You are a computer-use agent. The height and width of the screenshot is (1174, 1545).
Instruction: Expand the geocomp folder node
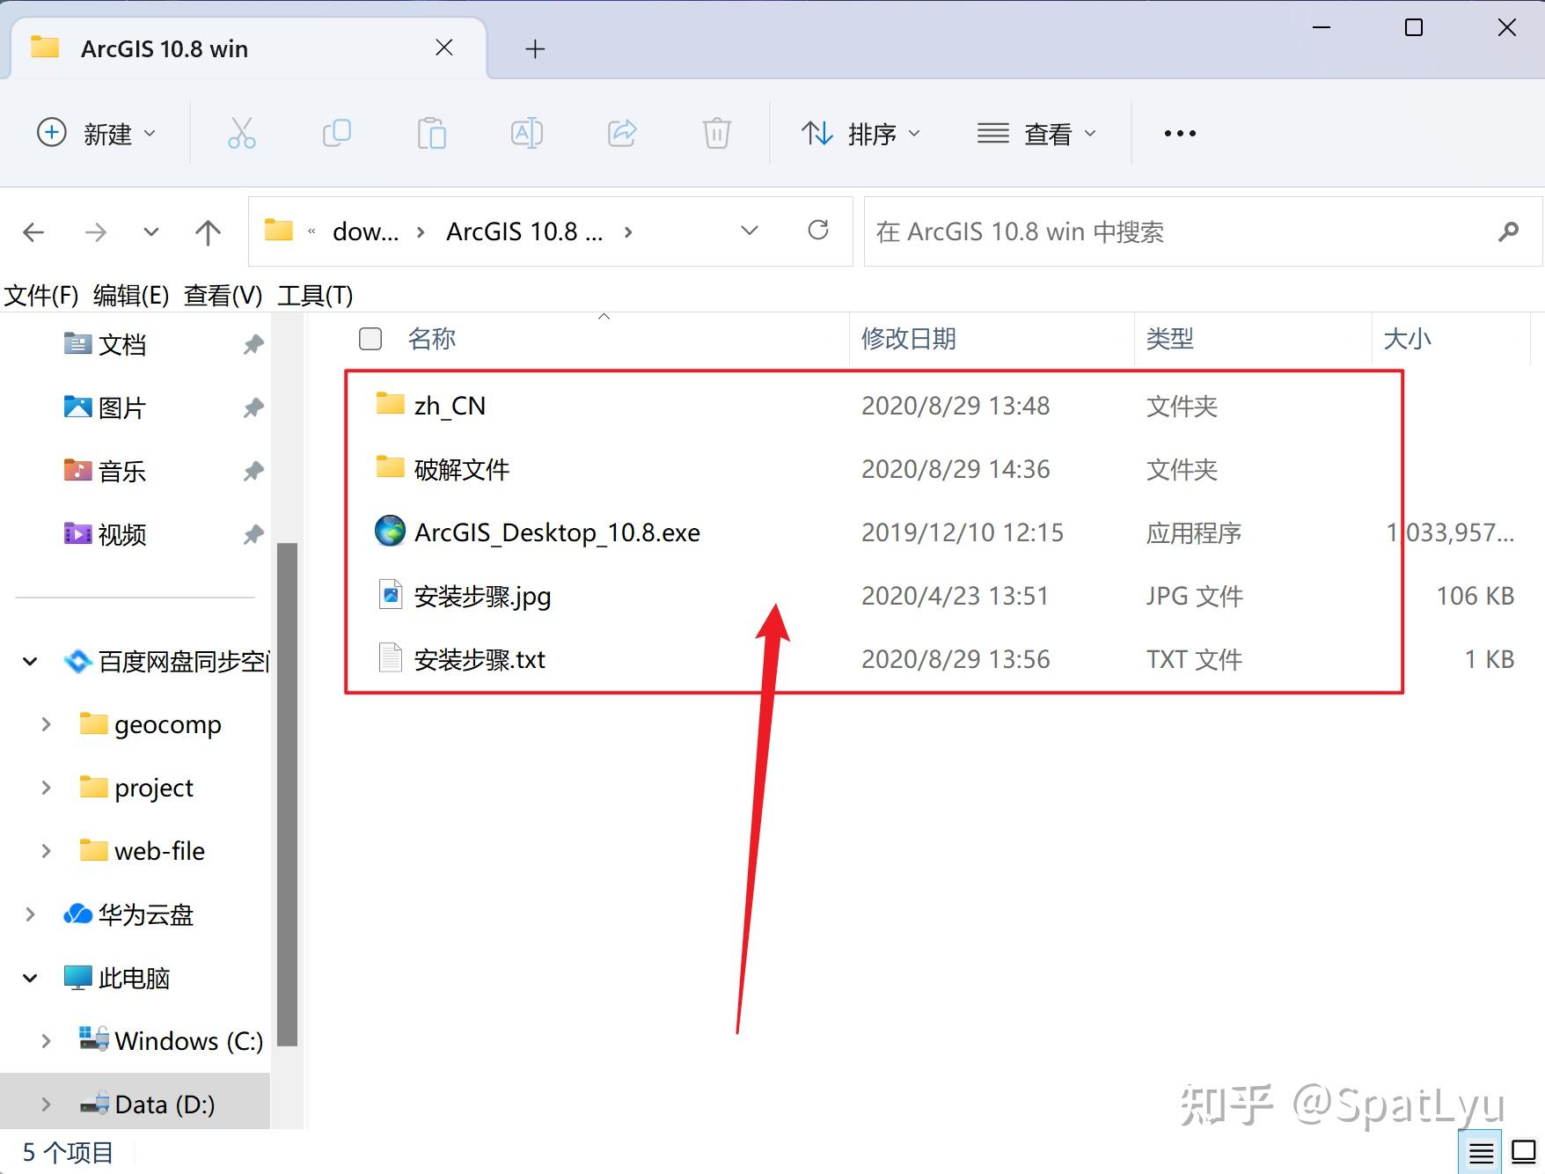[47, 724]
